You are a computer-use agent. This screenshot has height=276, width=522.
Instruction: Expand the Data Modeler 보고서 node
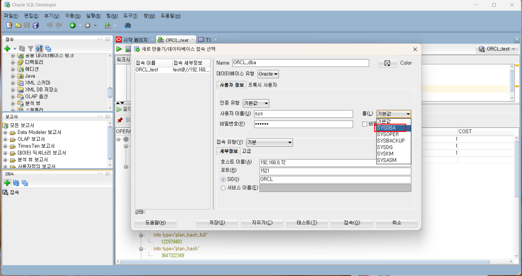[x=5, y=132]
